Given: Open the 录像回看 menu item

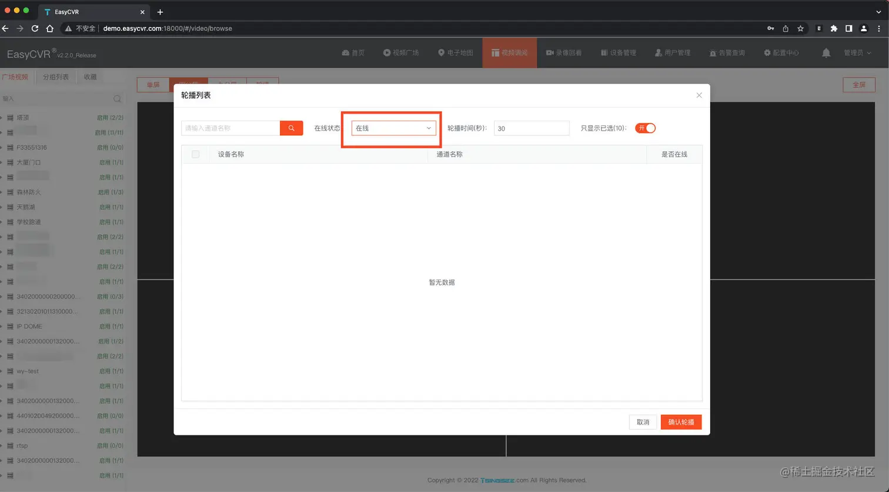Looking at the screenshot, I should point(564,53).
